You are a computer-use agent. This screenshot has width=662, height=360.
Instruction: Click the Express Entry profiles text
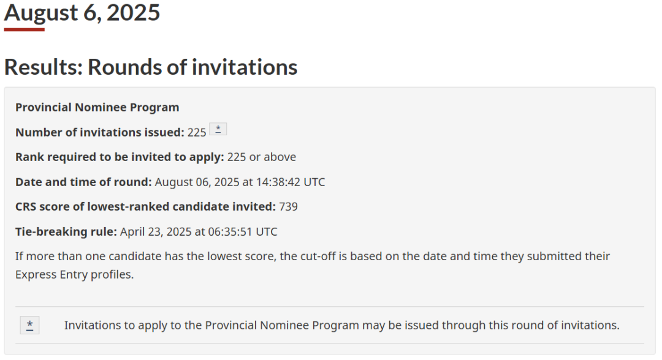(74, 274)
